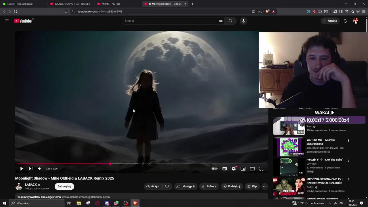This screenshot has height=207, width=368.
Task: Click the Utwórz create button
Action: [330, 21]
